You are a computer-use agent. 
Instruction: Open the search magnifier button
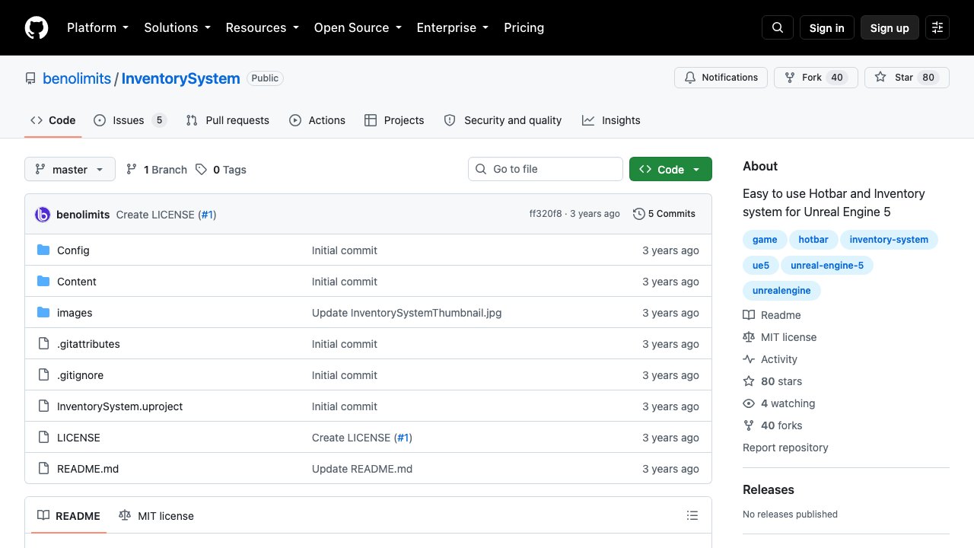778,27
